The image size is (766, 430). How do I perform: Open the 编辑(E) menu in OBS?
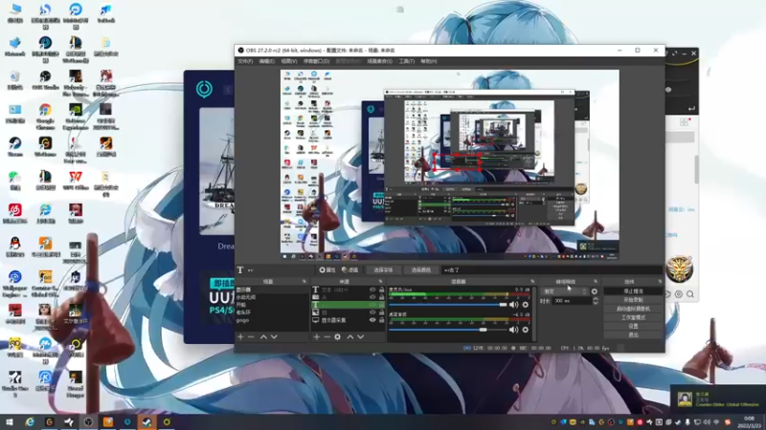pos(267,61)
